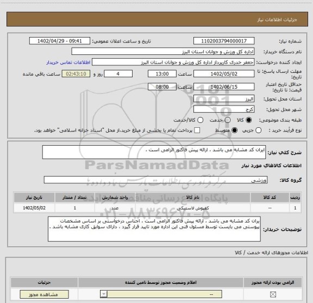Toggle the mandatory license checkbox
313x303 pixels.
tap(273, 294)
